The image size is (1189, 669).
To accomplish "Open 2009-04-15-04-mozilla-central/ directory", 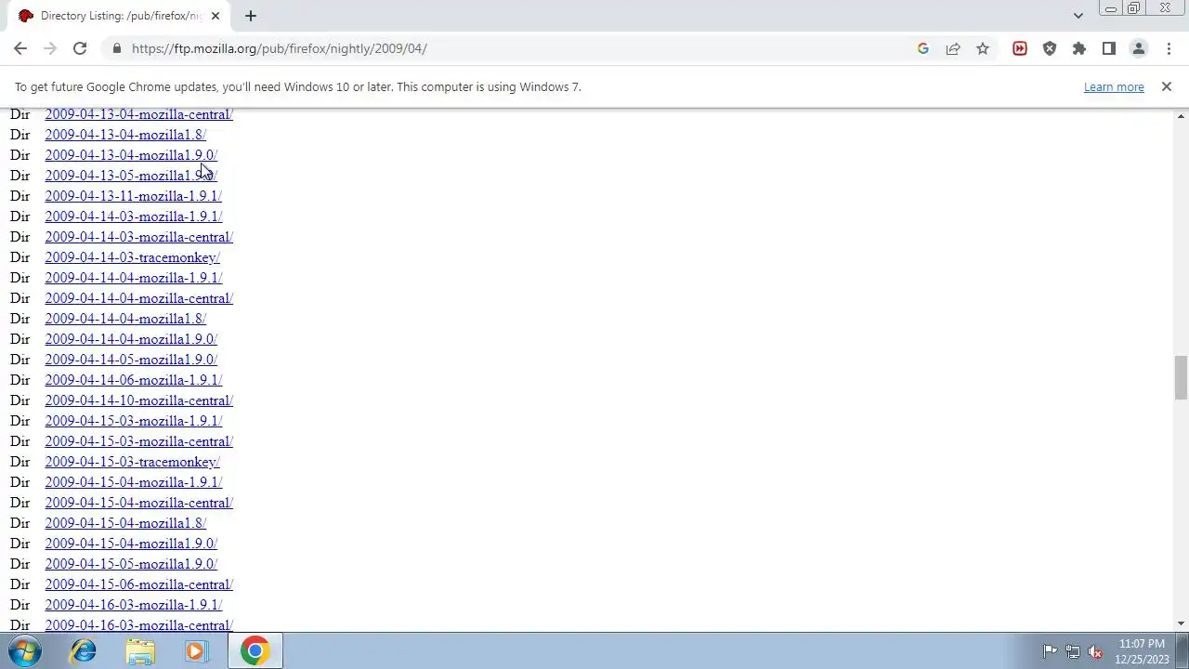I will pos(139,503).
